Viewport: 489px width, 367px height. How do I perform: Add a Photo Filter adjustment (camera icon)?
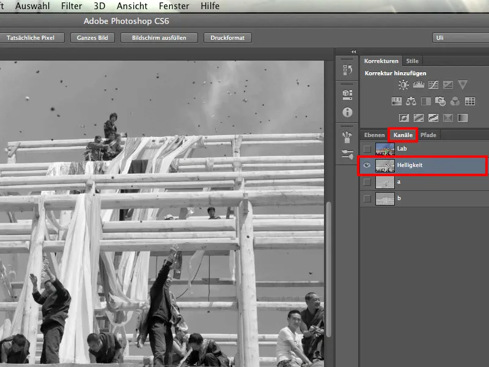point(440,101)
